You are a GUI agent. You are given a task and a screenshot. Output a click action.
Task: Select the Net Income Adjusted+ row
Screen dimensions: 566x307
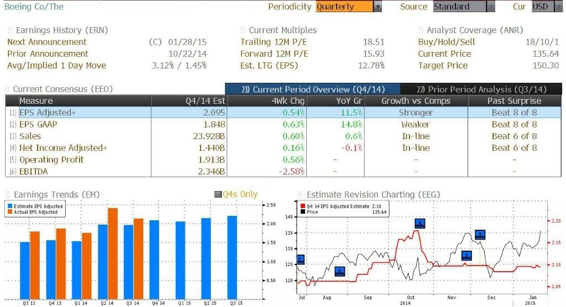pos(284,148)
